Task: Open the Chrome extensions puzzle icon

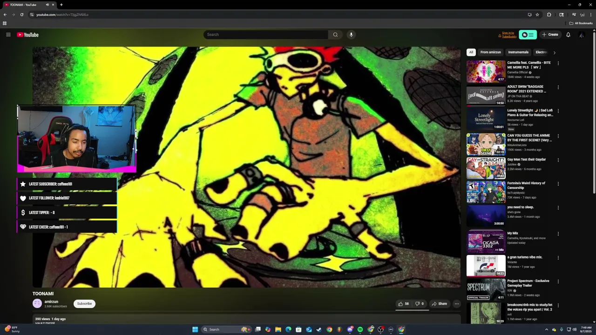Action: pos(549,14)
